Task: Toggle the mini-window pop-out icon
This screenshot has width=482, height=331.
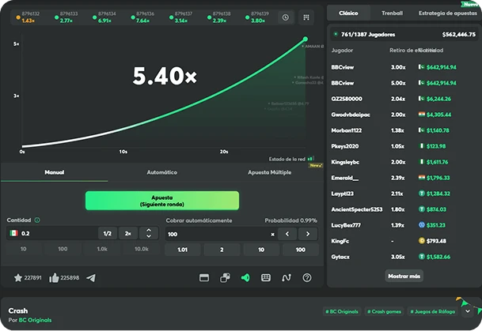Action: (x=224, y=278)
